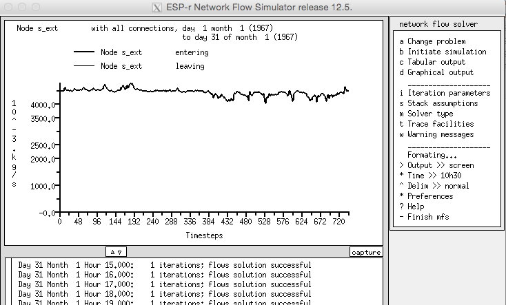Click the gray maximize window button
Viewport: 506px width, 305px height.
click(x=34, y=7)
